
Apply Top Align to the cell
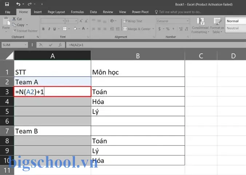(94, 20)
